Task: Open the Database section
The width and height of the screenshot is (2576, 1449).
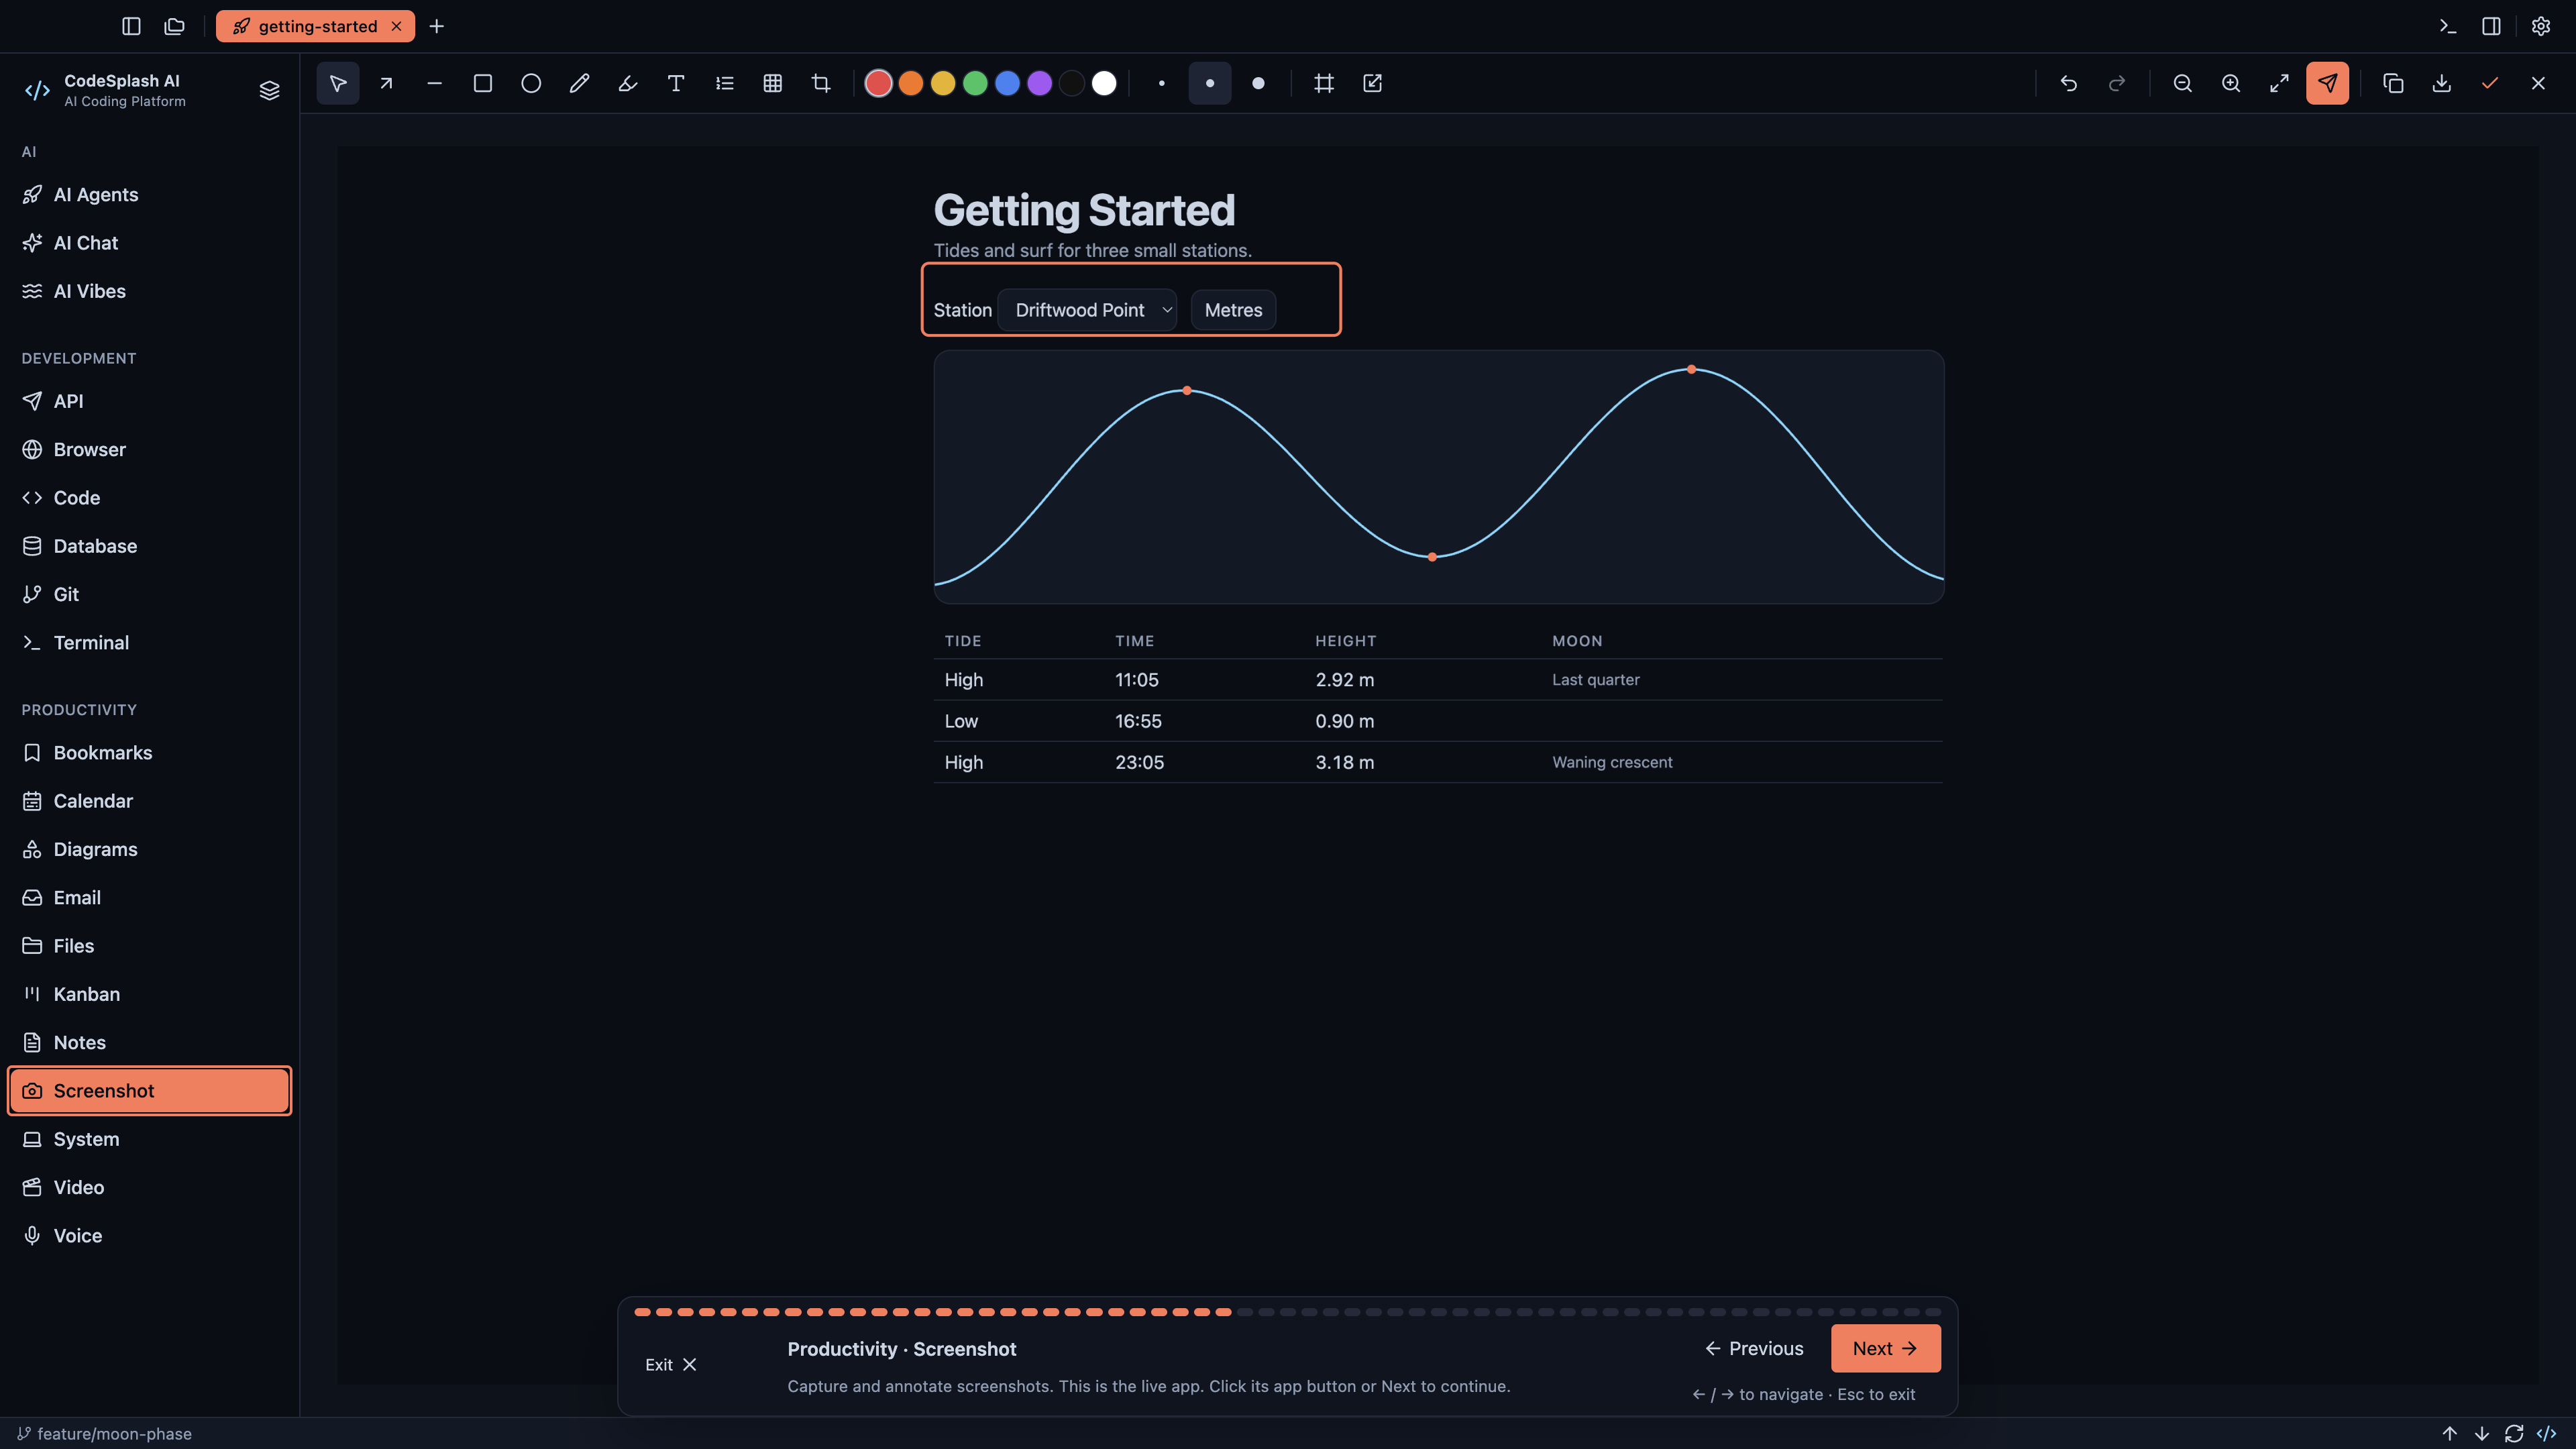Action: click(150, 546)
